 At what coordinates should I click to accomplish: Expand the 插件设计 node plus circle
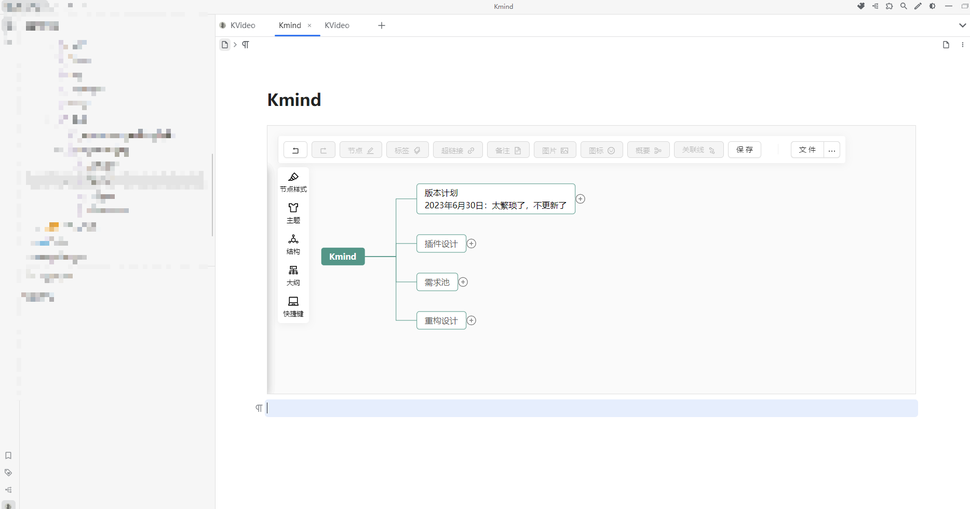[x=471, y=244]
